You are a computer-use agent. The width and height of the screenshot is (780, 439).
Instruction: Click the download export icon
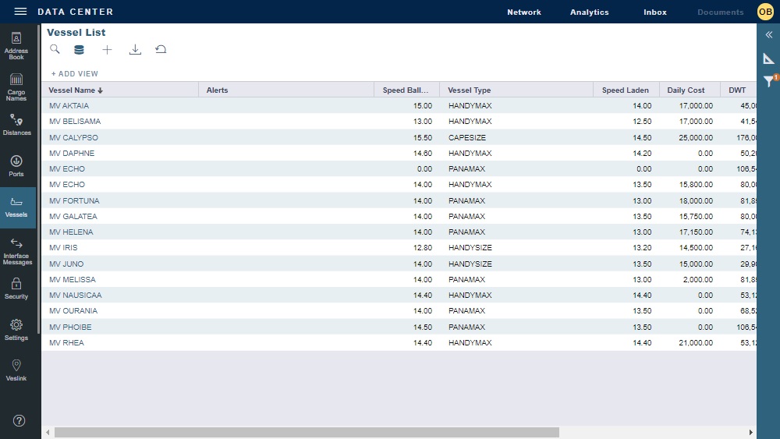pos(135,50)
